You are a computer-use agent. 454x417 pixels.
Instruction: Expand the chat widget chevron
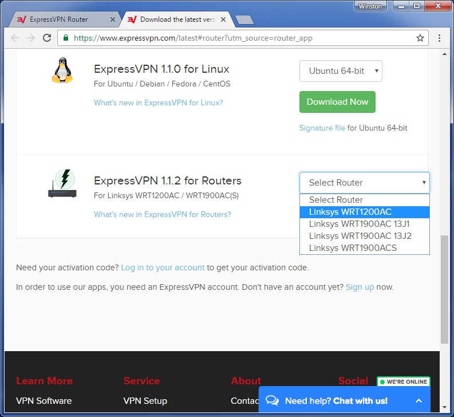[x=419, y=401]
